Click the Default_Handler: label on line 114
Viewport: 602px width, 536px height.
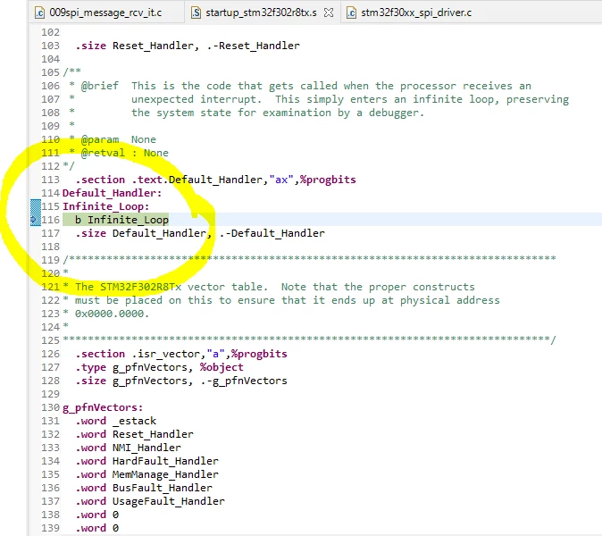113,193
